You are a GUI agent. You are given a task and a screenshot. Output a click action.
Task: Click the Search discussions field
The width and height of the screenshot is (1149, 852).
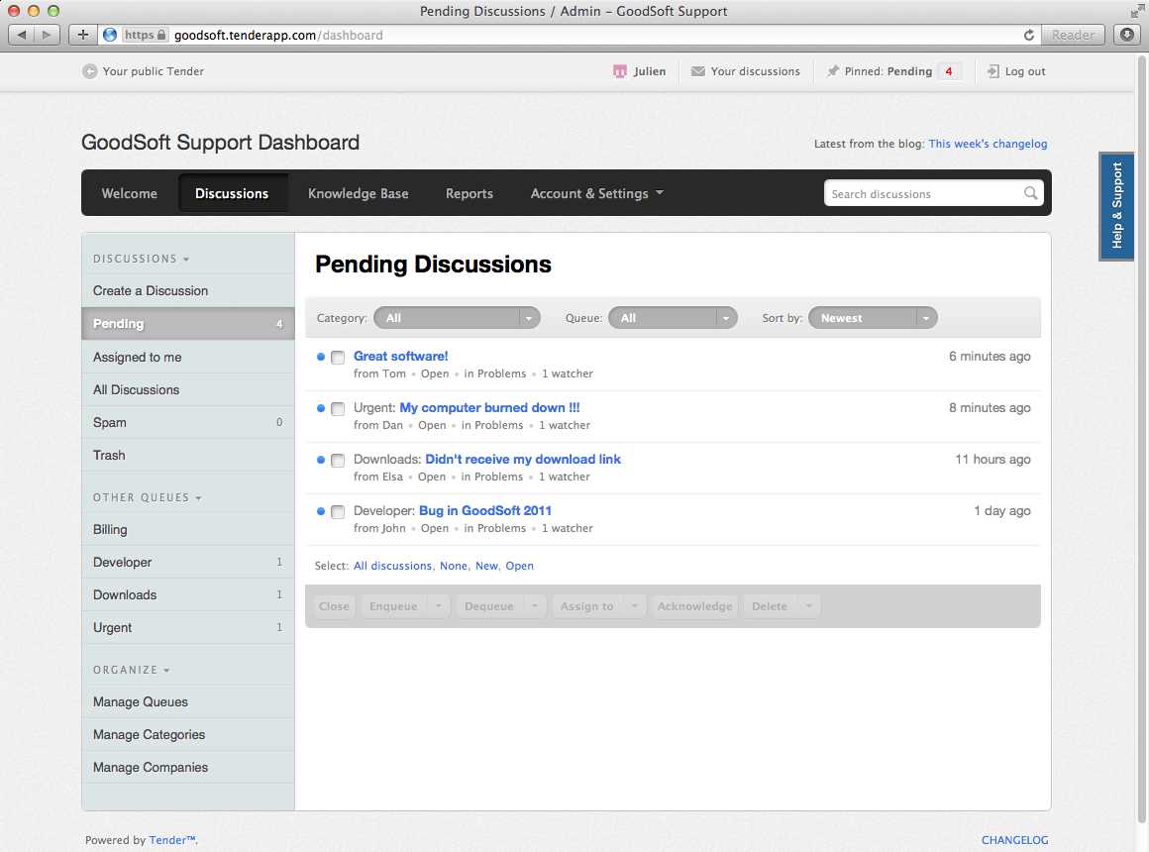(x=925, y=193)
